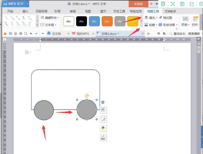203x154 pixels.
Task: Click the export to PDF icon
Action: (16, 34)
